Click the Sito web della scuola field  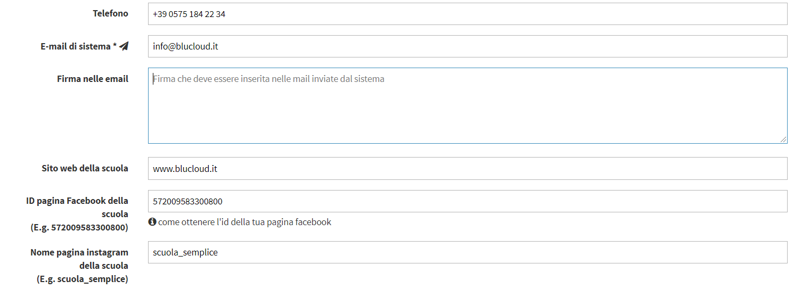coord(468,168)
